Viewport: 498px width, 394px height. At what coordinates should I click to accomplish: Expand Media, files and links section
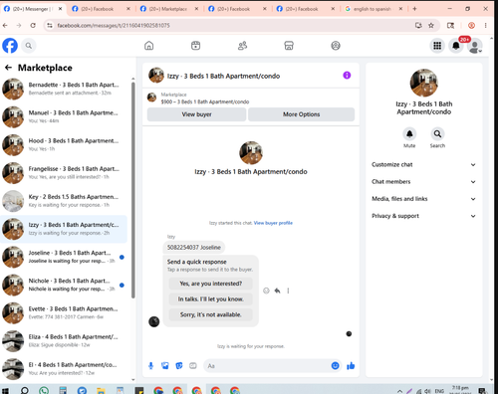(423, 199)
